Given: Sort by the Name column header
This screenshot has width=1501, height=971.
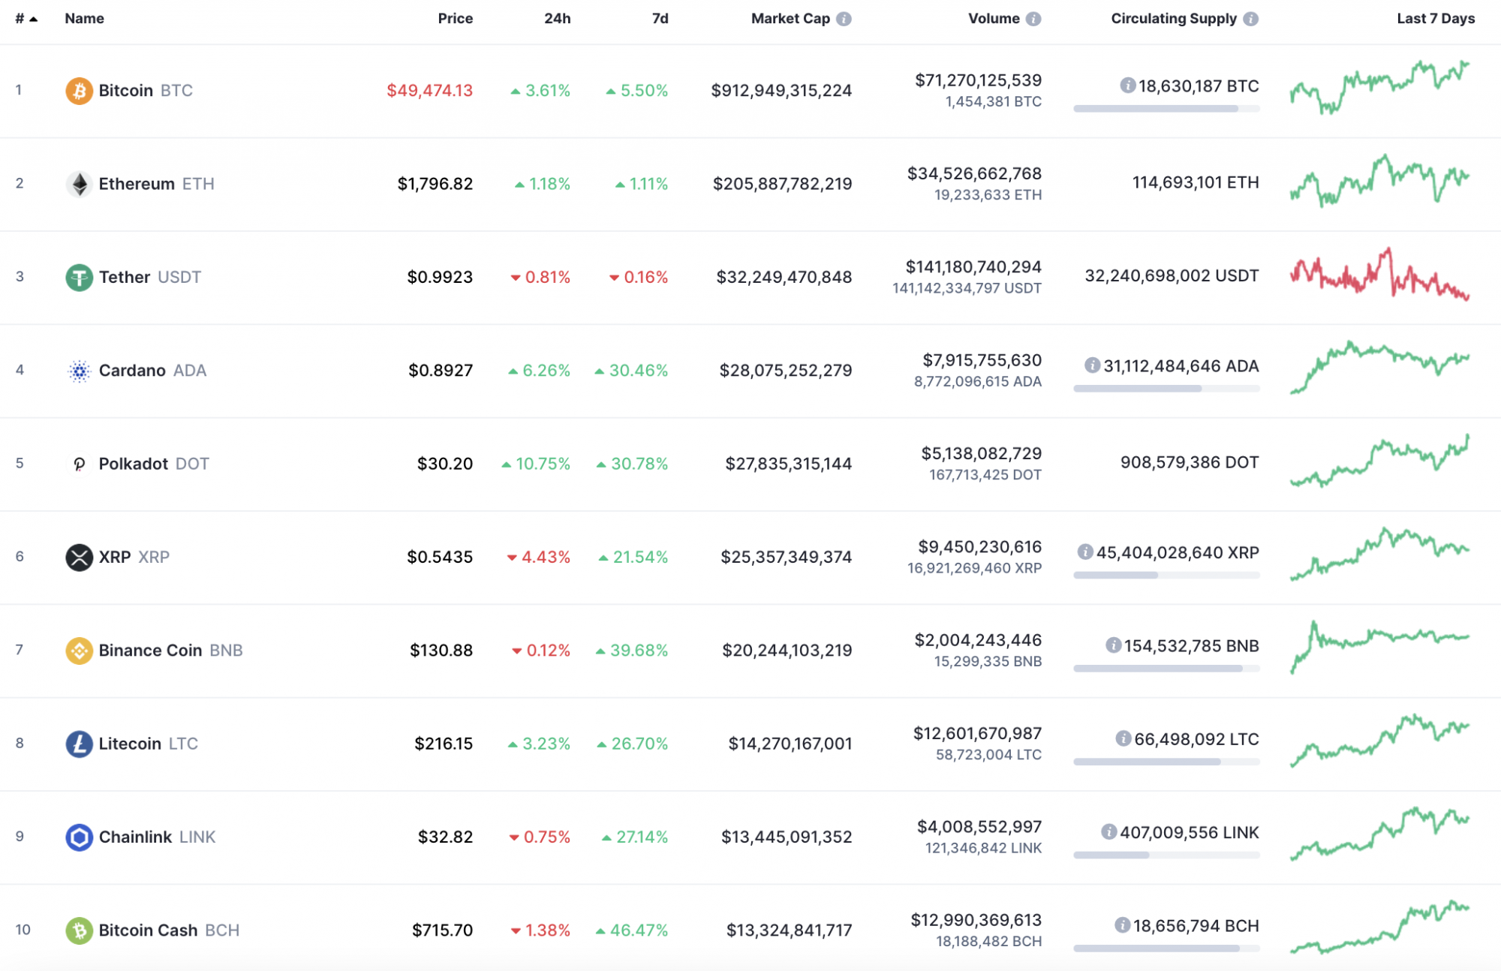Looking at the screenshot, I should point(84,19).
